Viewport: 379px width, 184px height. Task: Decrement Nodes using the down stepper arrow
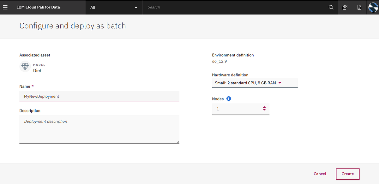pyautogui.click(x=264, y=110)
